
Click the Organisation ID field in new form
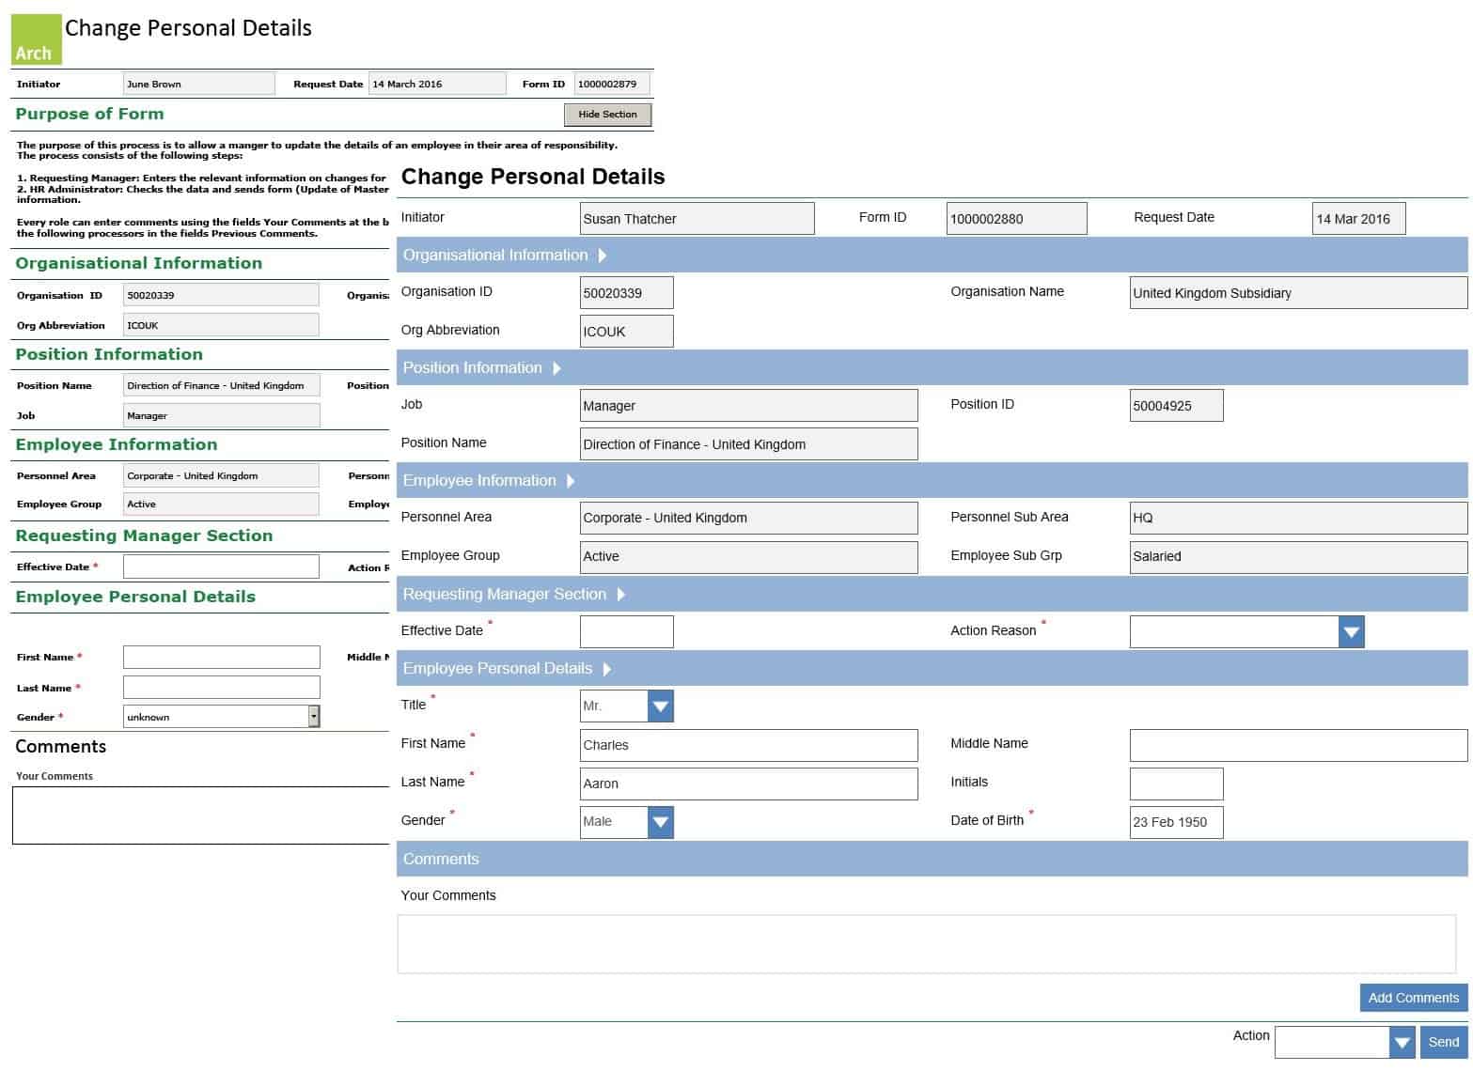pyautogui.click(x=627, y=293)
